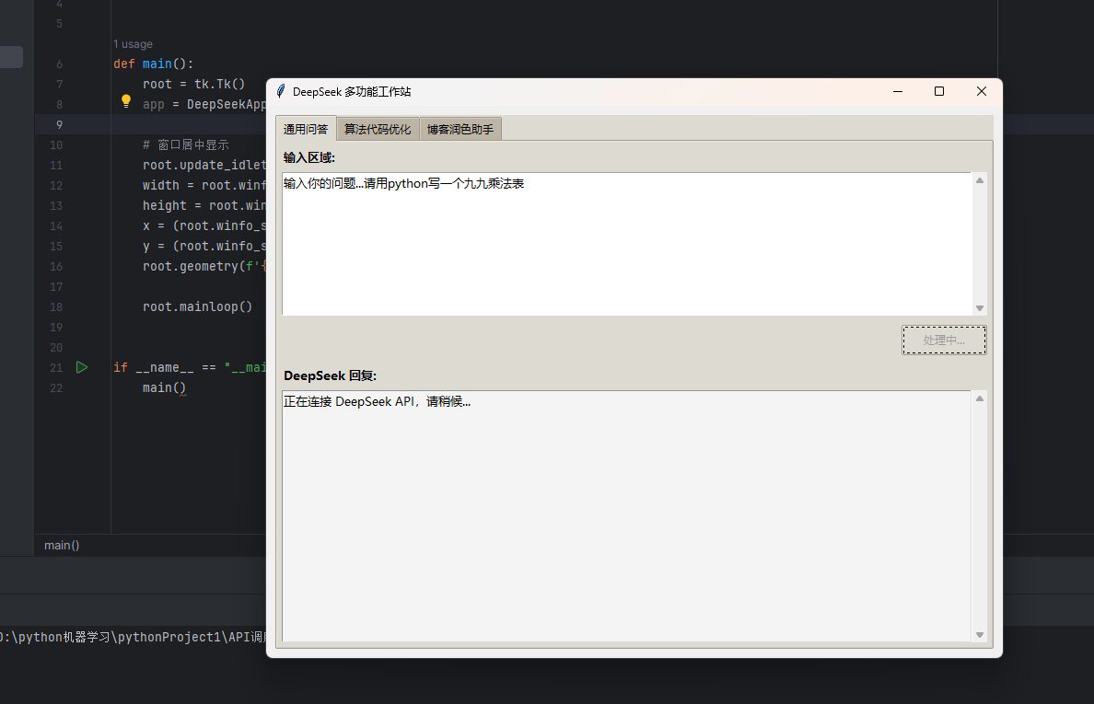The width and height of the screenshot is (1094, 704).
Task: Click the 处理中... button
Action: click(x=943, y=340)
